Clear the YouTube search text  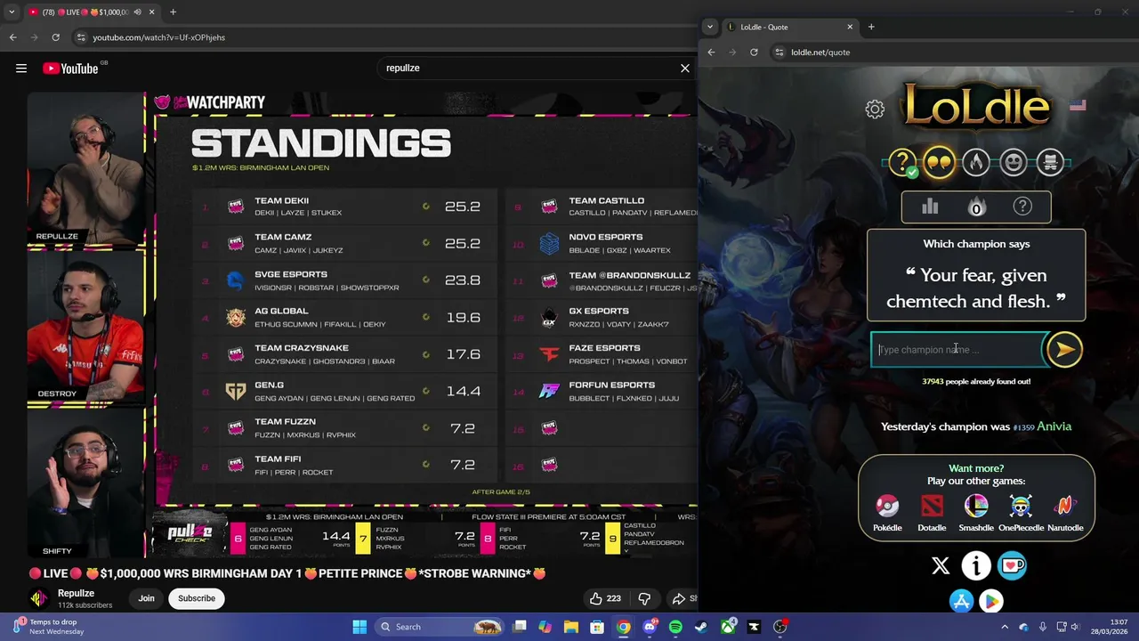tap(685, 68)
